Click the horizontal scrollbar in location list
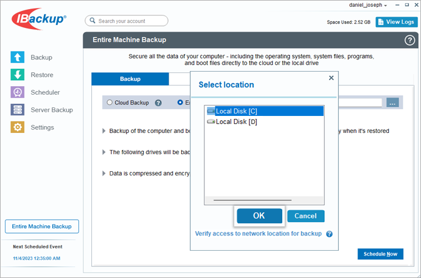This screenshot has width=421, height=278. coord(252,200)
